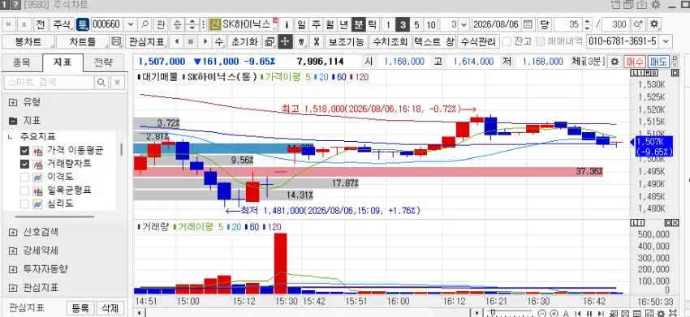Click the search icon in smart search box
The height and width of the screenshot is (317, 690).
[101, 82]
